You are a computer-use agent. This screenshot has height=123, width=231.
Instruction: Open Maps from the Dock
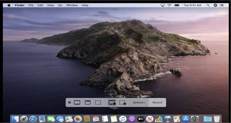click(x=69, y=119)
